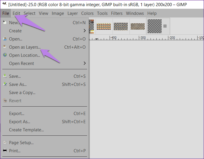Screen dimensions: 204x159
Task: Switch to the partially hidden image tab
Action: point(91,26)
